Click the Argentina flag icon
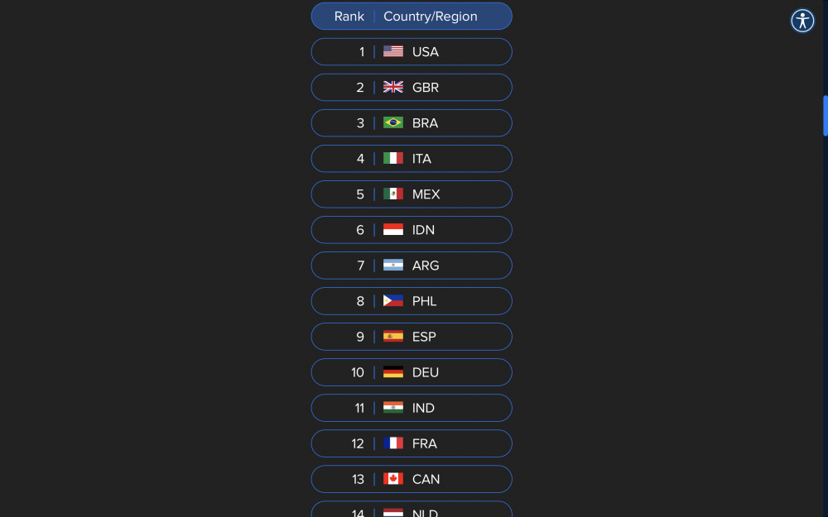The image size is (828, 517). [x=393, y=265]
